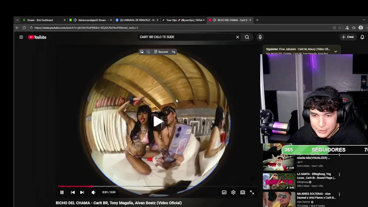The height and width of the screenshot is (207, 368).
Task: Open the Alan Dazmel channel name
Action: [x=303, y=202]
